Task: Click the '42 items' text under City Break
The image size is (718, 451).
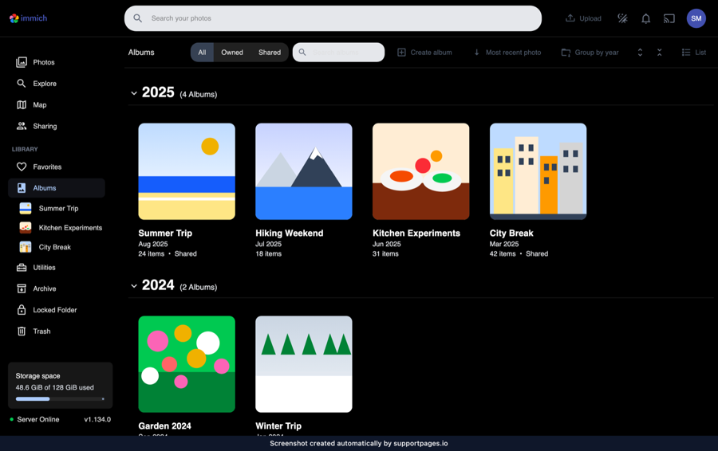Action: [503, 254]
